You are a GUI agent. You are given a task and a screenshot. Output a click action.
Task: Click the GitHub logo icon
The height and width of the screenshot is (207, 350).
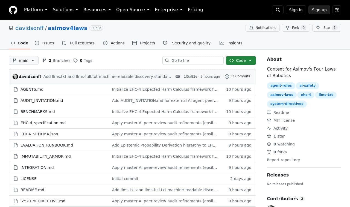pyautogui.click(x=13, y=10)
